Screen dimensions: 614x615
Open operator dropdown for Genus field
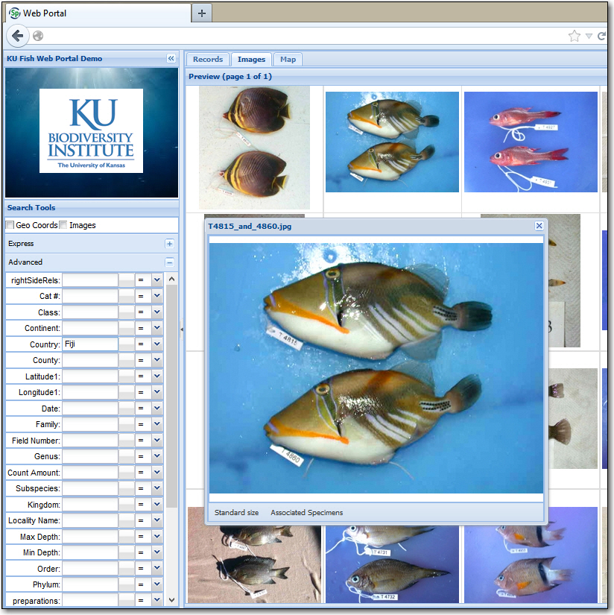(157, 456)
